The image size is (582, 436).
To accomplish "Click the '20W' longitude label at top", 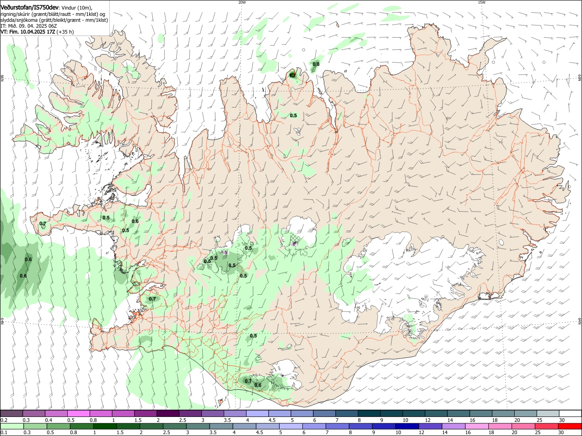I will [242, 2].
